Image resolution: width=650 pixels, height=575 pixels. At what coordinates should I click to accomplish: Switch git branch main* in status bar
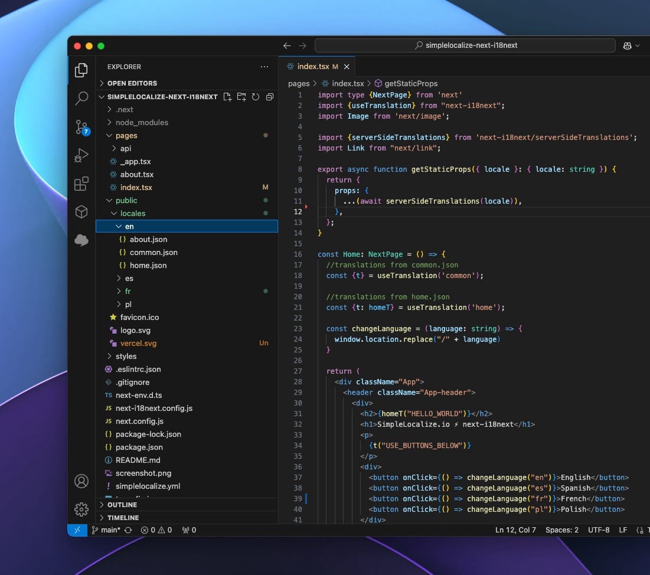[x=106, y=530]
